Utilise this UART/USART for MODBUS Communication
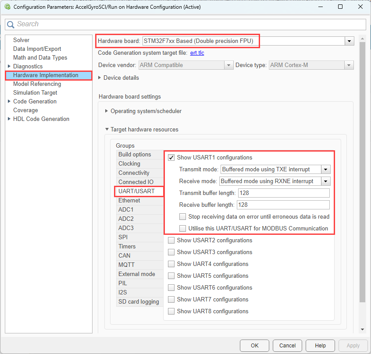 click(x=182, y=228)
